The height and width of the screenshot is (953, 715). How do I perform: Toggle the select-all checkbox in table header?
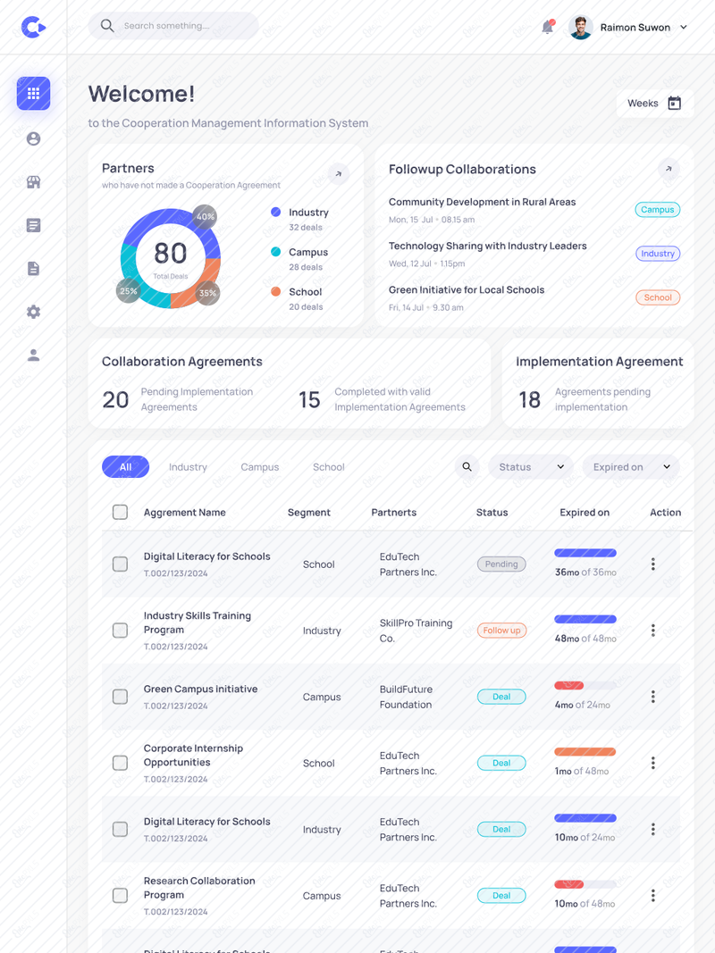point(121,513)
